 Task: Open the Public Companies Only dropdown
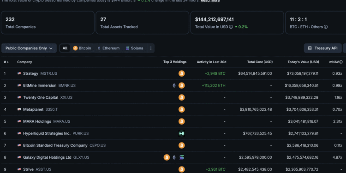pyautogui.click(x=29, y=48)
